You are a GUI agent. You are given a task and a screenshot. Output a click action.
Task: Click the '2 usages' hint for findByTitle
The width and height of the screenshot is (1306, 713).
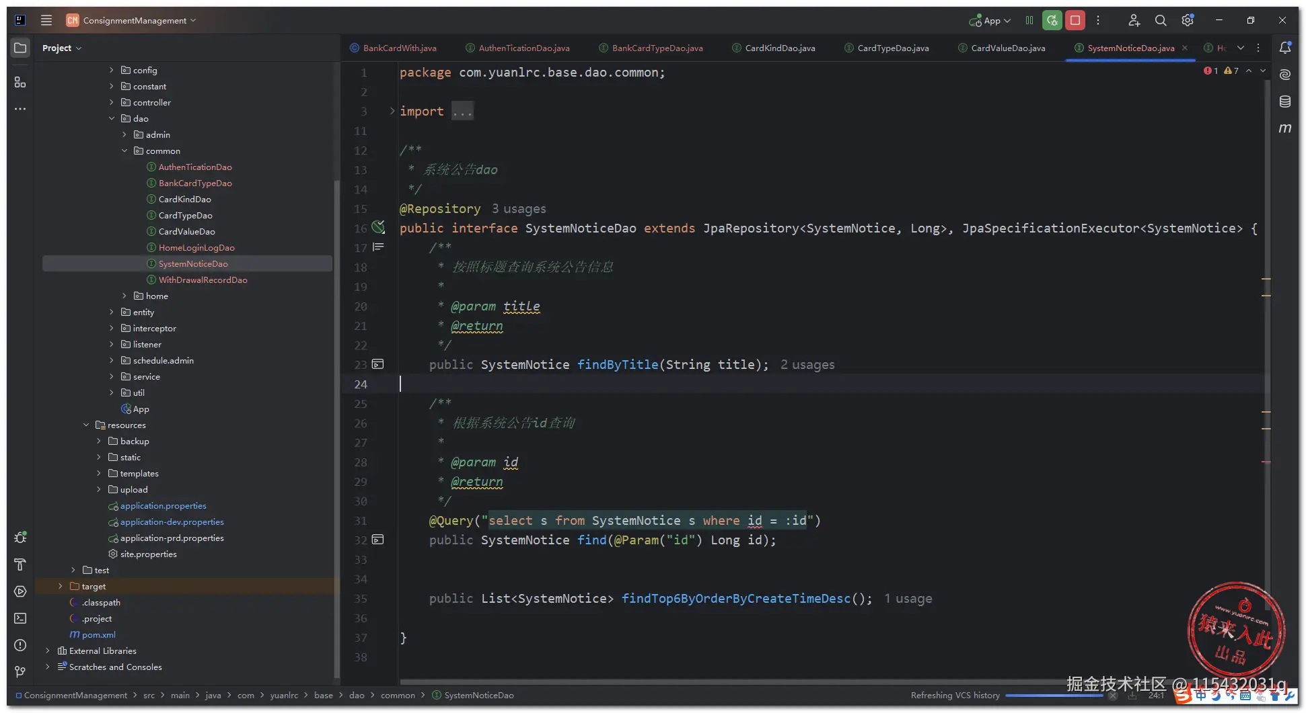click(807, 365)
